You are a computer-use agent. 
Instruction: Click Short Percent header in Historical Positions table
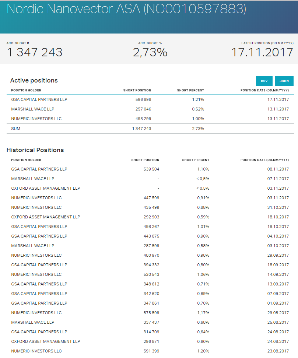[196, 160]
